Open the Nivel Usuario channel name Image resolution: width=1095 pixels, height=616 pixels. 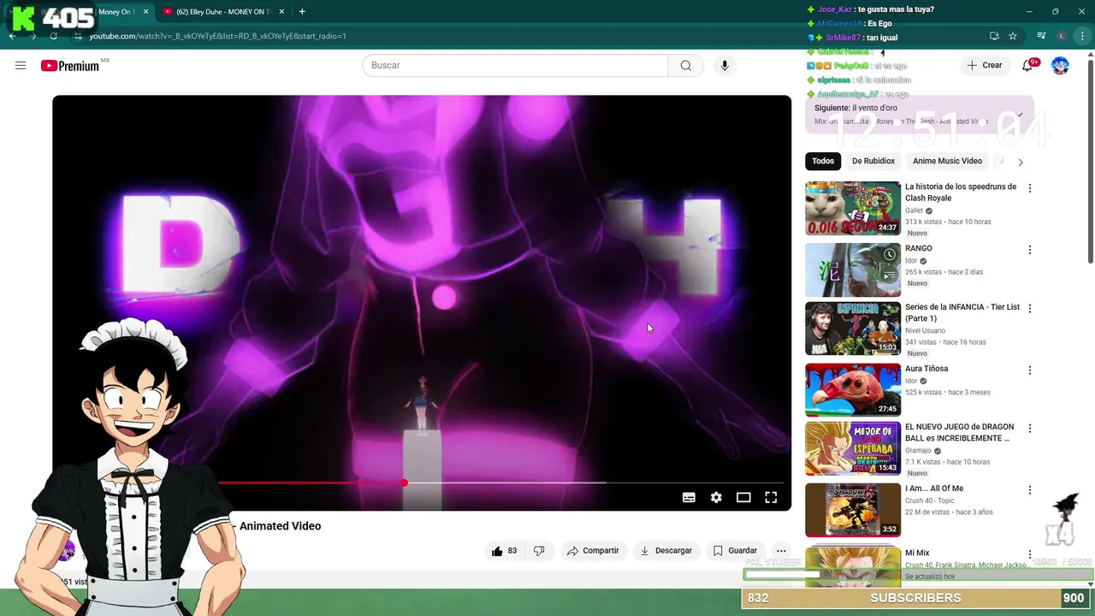click(925, 330)
